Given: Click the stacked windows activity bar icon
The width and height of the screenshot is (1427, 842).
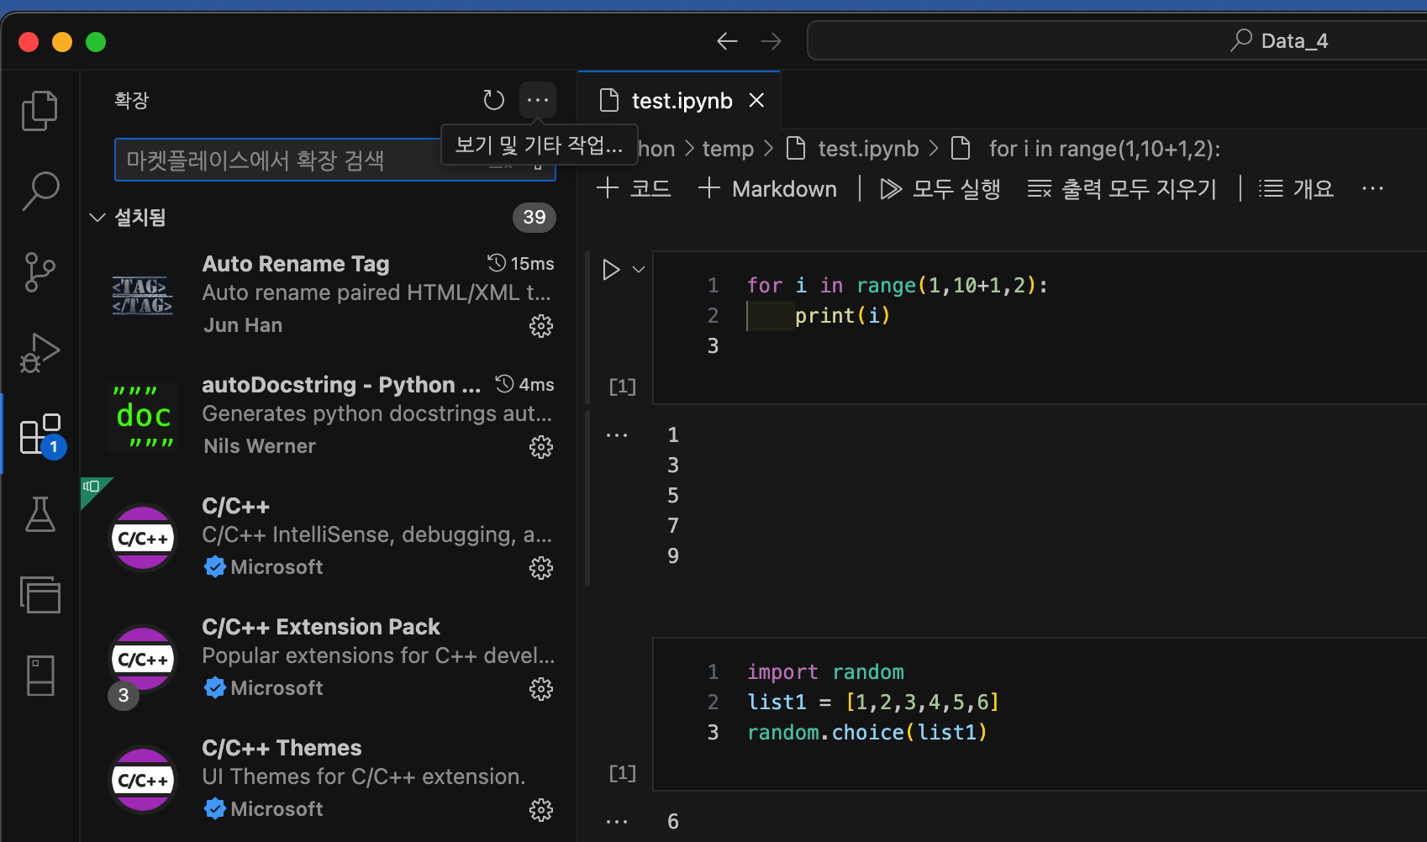Looking at the screenshot, I should point(39,595).
